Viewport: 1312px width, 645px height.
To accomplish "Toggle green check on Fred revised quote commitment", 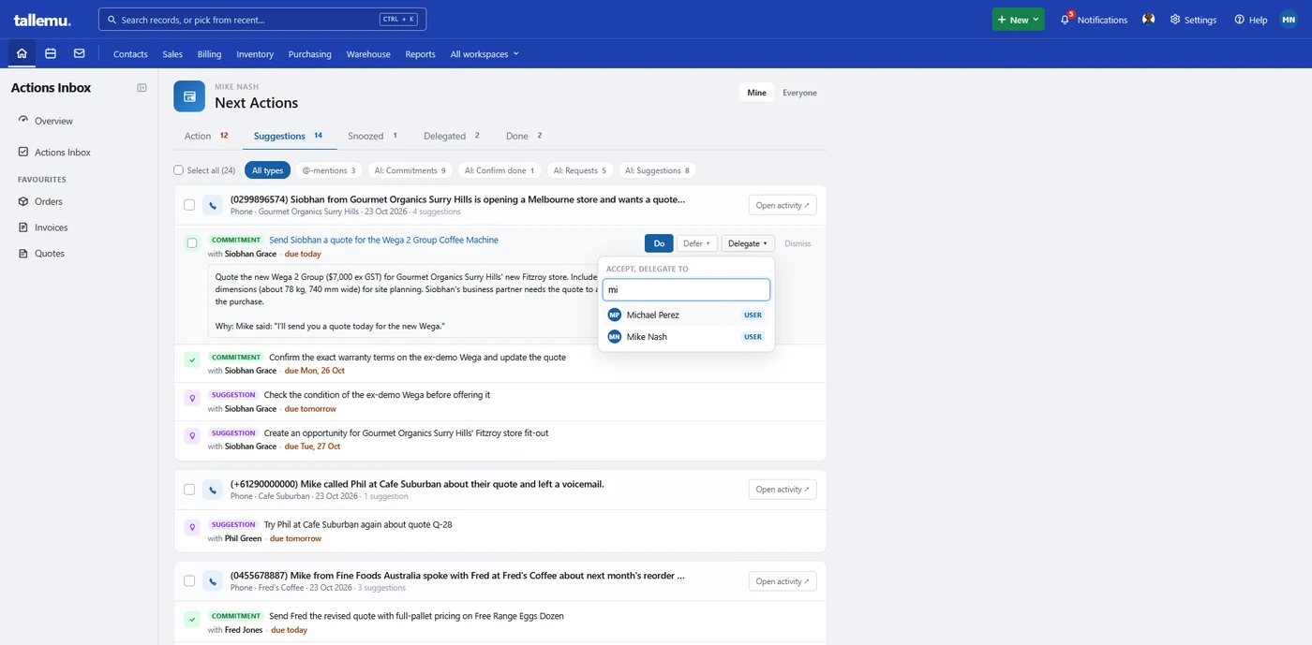I will click(x=192, y=619).
